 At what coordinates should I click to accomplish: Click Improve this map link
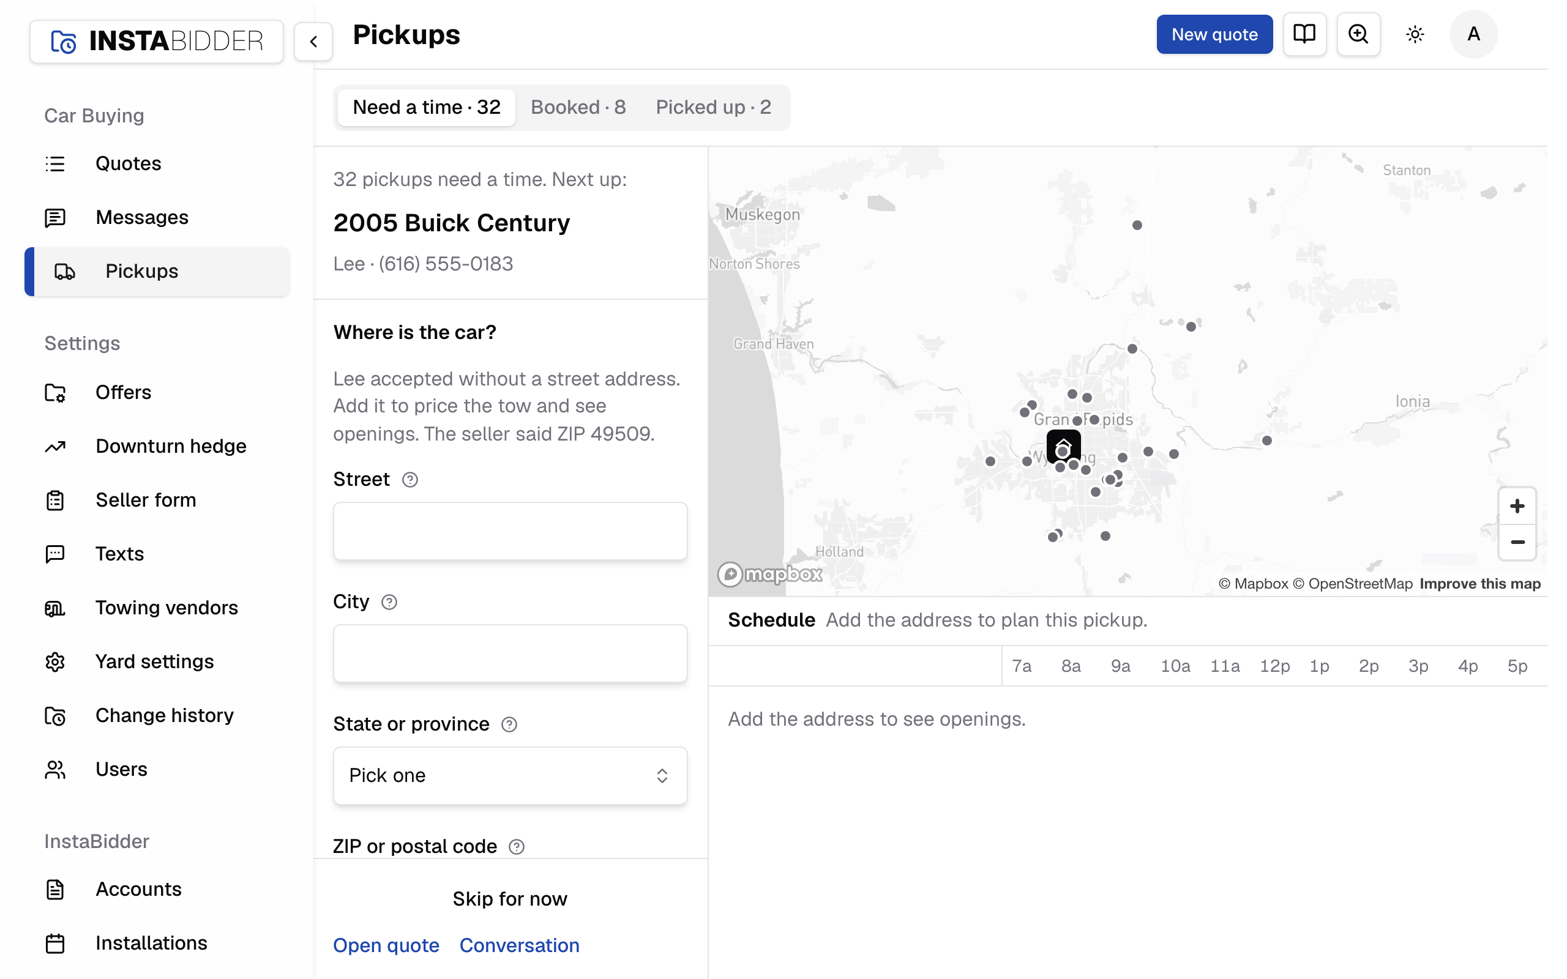click(1480, 584)
